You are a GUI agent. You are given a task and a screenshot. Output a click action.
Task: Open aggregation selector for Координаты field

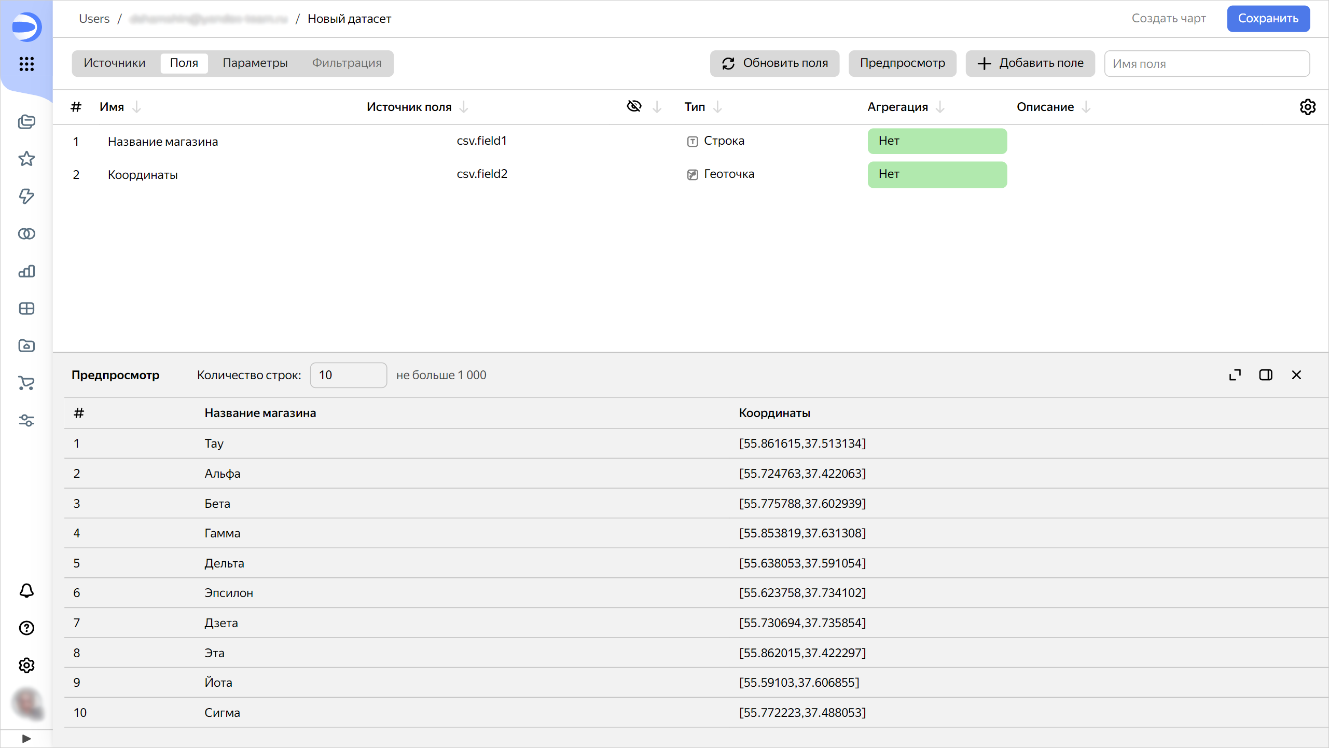click(937, 174)
